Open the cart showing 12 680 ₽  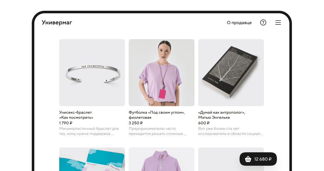click(258, 159)
